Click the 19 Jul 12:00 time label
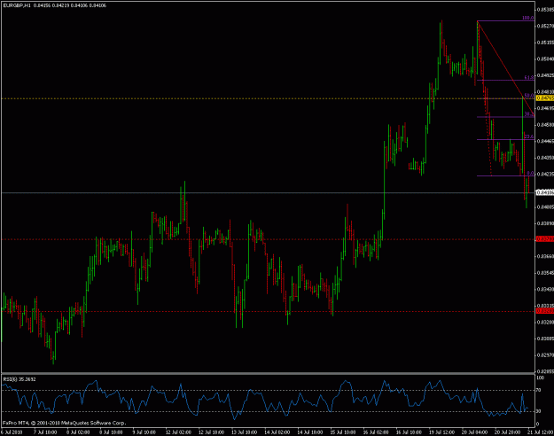 point(441,432)
